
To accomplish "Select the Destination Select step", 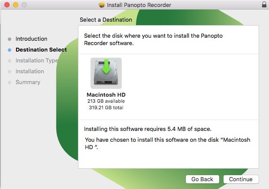I will tap(41, 49).
